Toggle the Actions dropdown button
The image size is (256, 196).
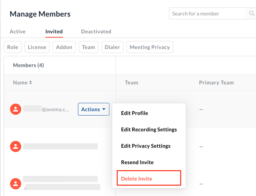tap(94, 109)
